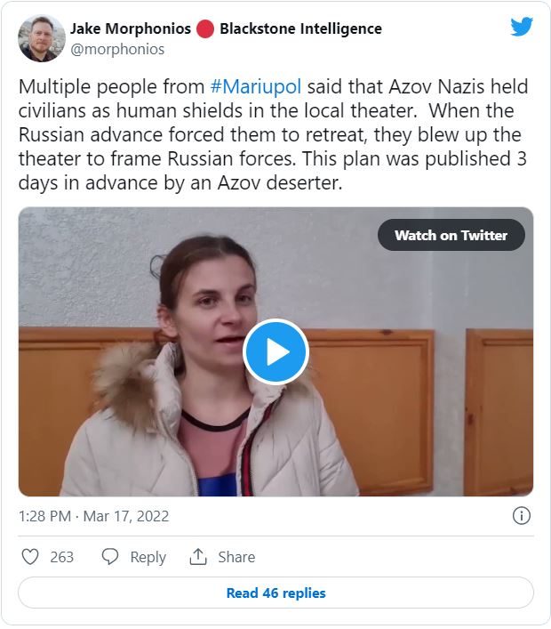Play the embedded video
Image resolution: width=551 pixels, height=629 pixels.
click(275, 351)
